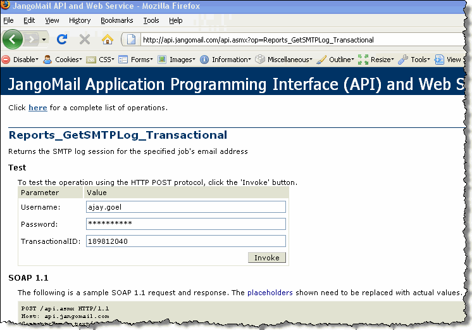472x330 pixels.
Task: Expand the Resize dropdown
Action: click(x=392, y=59)
